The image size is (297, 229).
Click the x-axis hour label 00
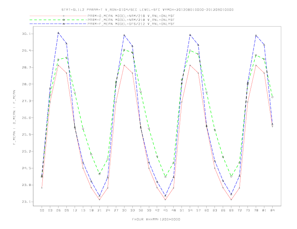42,210
